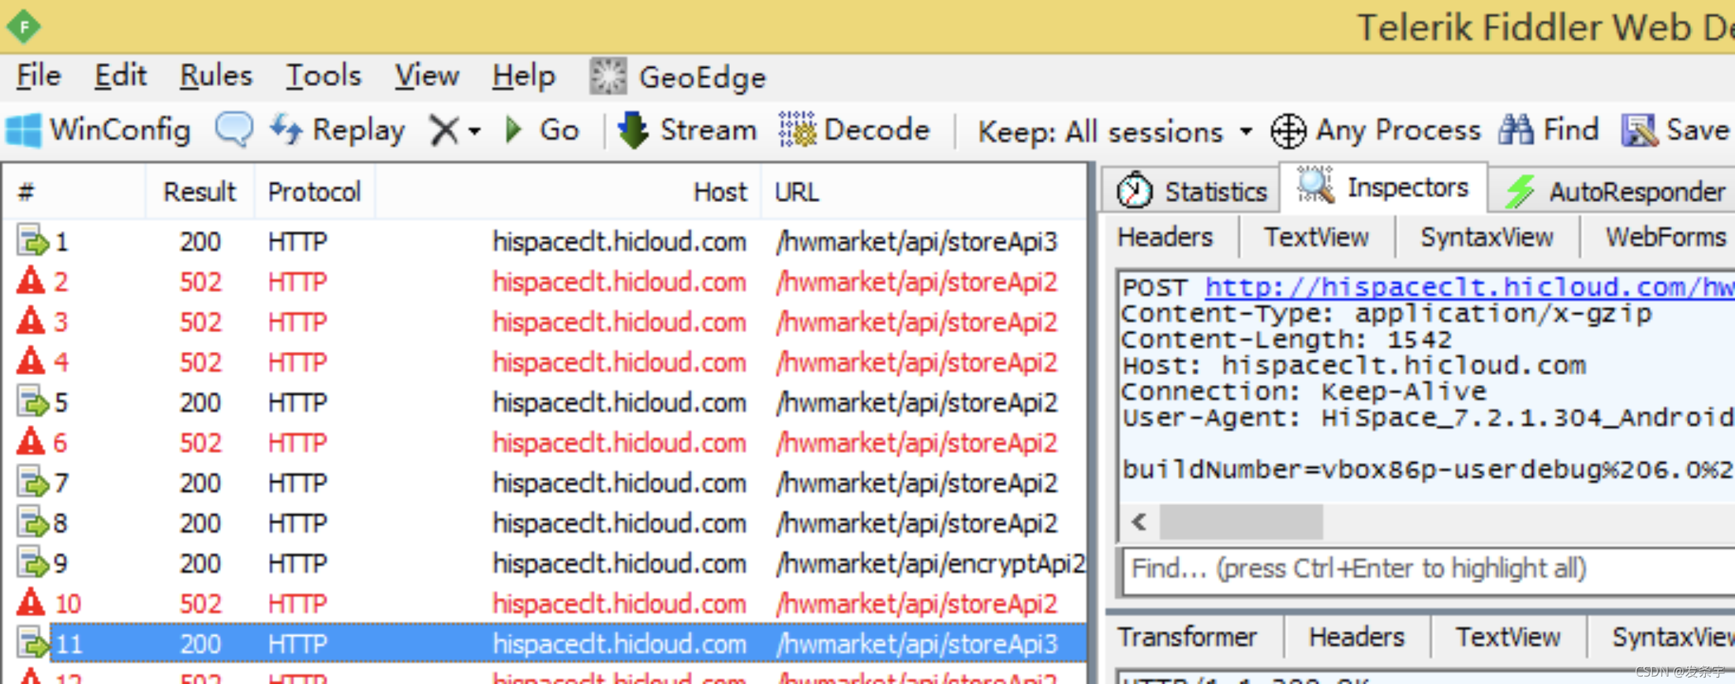Select storeApi3 URL in session 1
1735x684 pixels.
(x=917, y=242)
